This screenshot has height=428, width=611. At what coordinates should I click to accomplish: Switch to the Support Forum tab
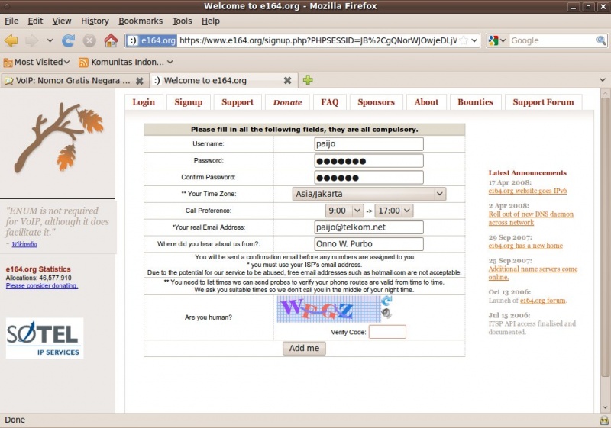[x=542, y=102]
